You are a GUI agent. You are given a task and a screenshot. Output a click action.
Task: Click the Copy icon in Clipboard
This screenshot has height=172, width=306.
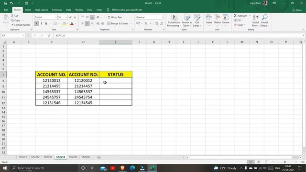(x=12, y=20)
